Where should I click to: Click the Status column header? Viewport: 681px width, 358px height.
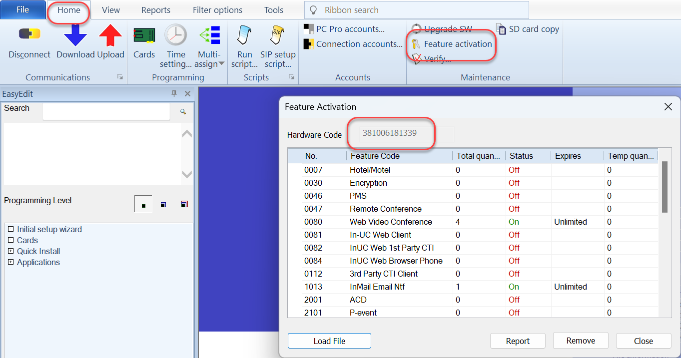coord(528,156)
